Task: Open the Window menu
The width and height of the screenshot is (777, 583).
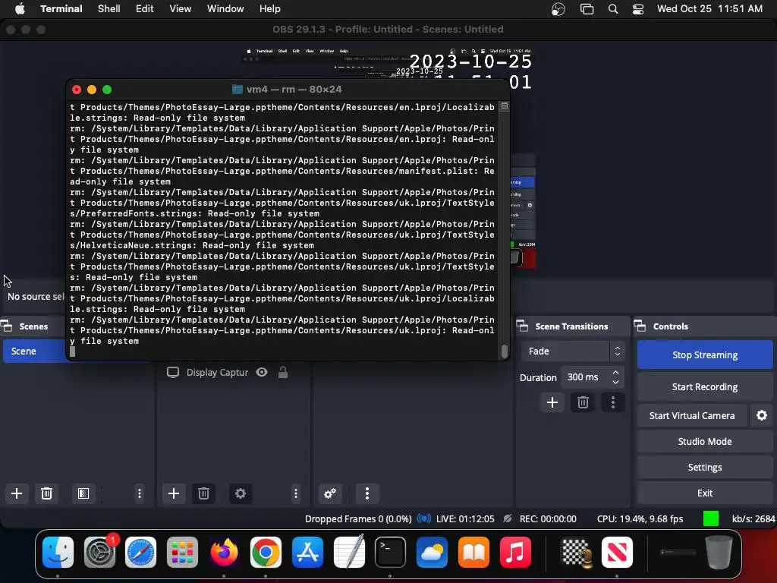Action: tap(225, 8)
